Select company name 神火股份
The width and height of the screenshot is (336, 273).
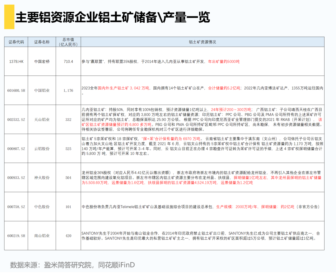point(42,178)
